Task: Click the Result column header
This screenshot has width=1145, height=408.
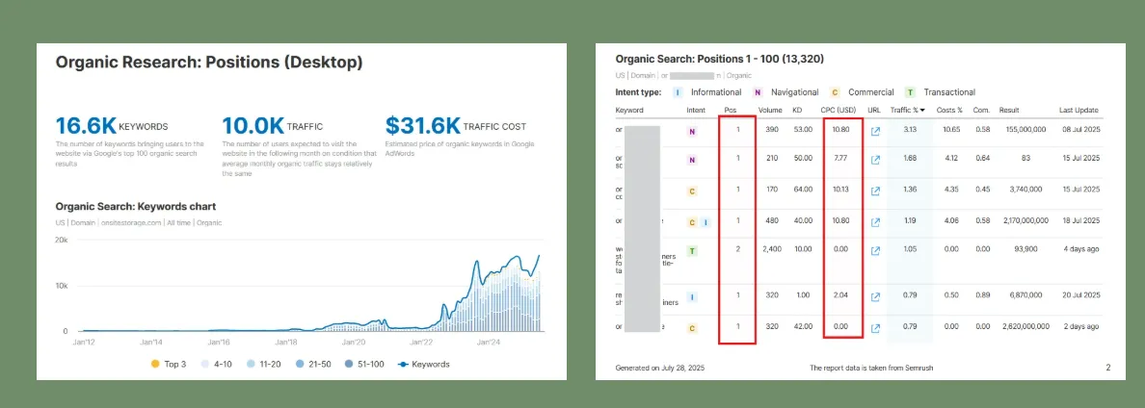Action: click(1010, 110)
